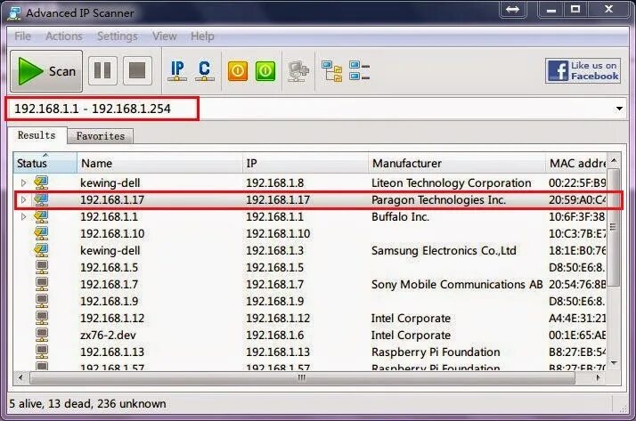Click Sony Mobile Communications AB cell
Viewport: 636px width, 421px height.
point(457,285)
